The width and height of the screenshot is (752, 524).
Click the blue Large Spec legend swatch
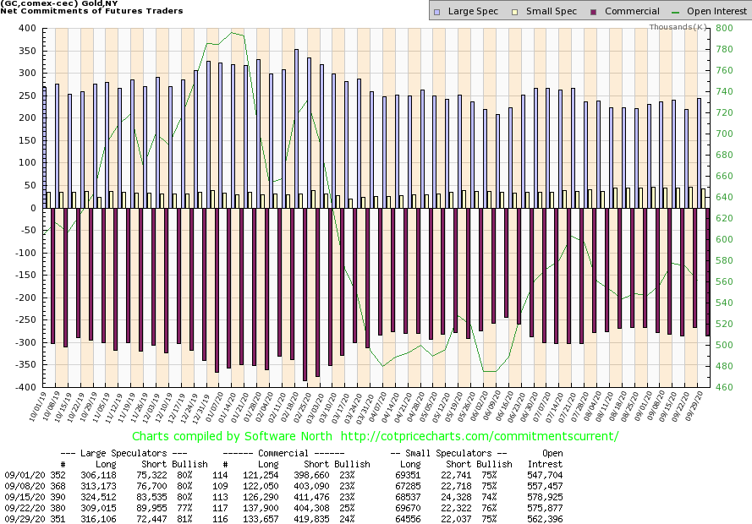[436, 12]
